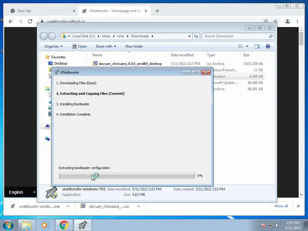Click the Downloading Files (Done) step
308x231 pixels.
pos(76,83)
